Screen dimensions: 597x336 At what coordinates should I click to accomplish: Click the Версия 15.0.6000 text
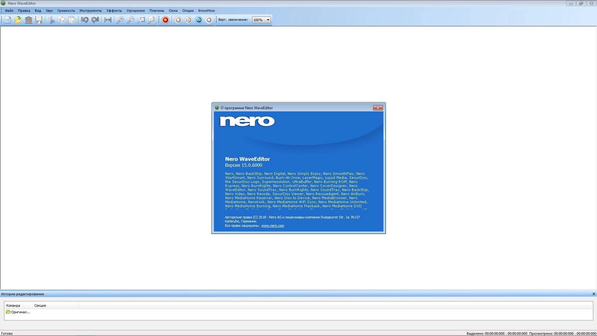[x=243, y=165]
